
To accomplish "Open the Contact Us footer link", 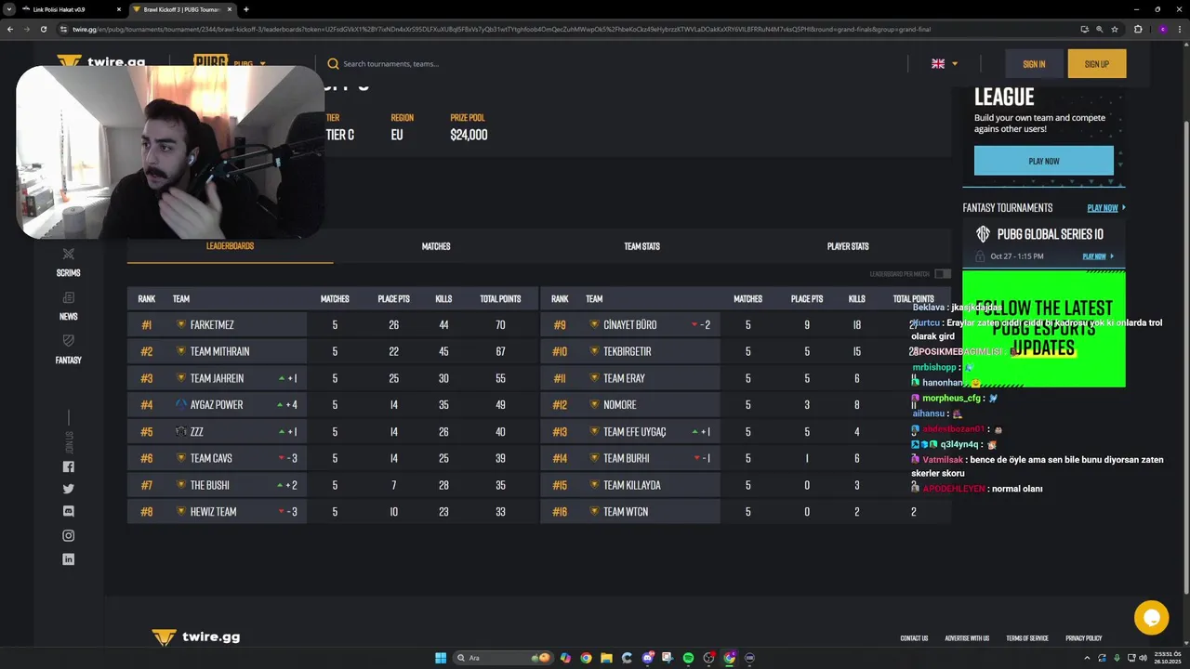I will point(914,638).
